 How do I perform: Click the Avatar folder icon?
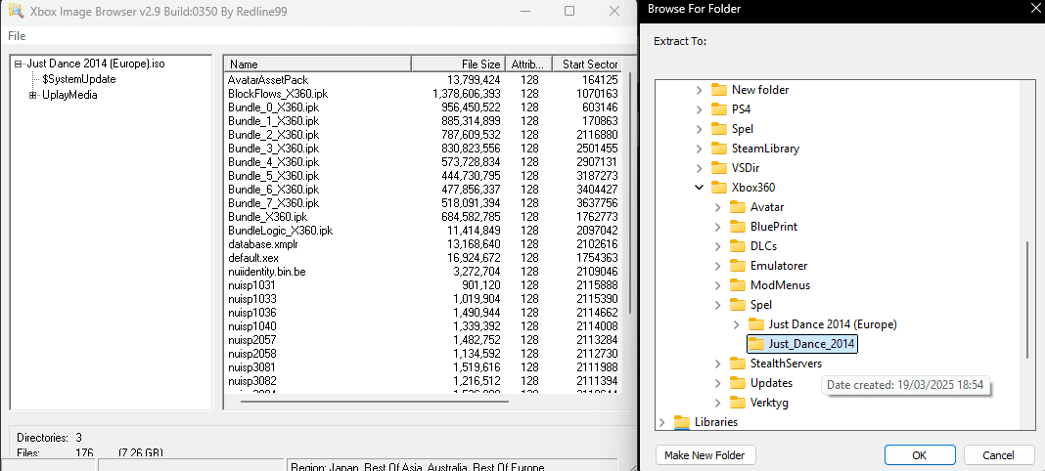pos(737,207)
